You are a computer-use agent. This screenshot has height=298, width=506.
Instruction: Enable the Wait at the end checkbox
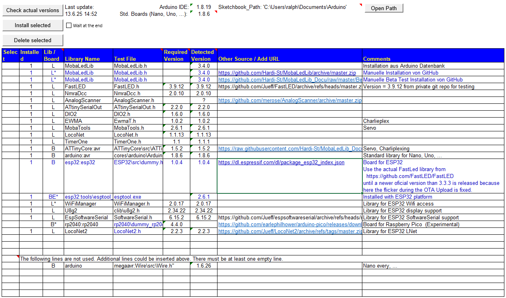69,26
